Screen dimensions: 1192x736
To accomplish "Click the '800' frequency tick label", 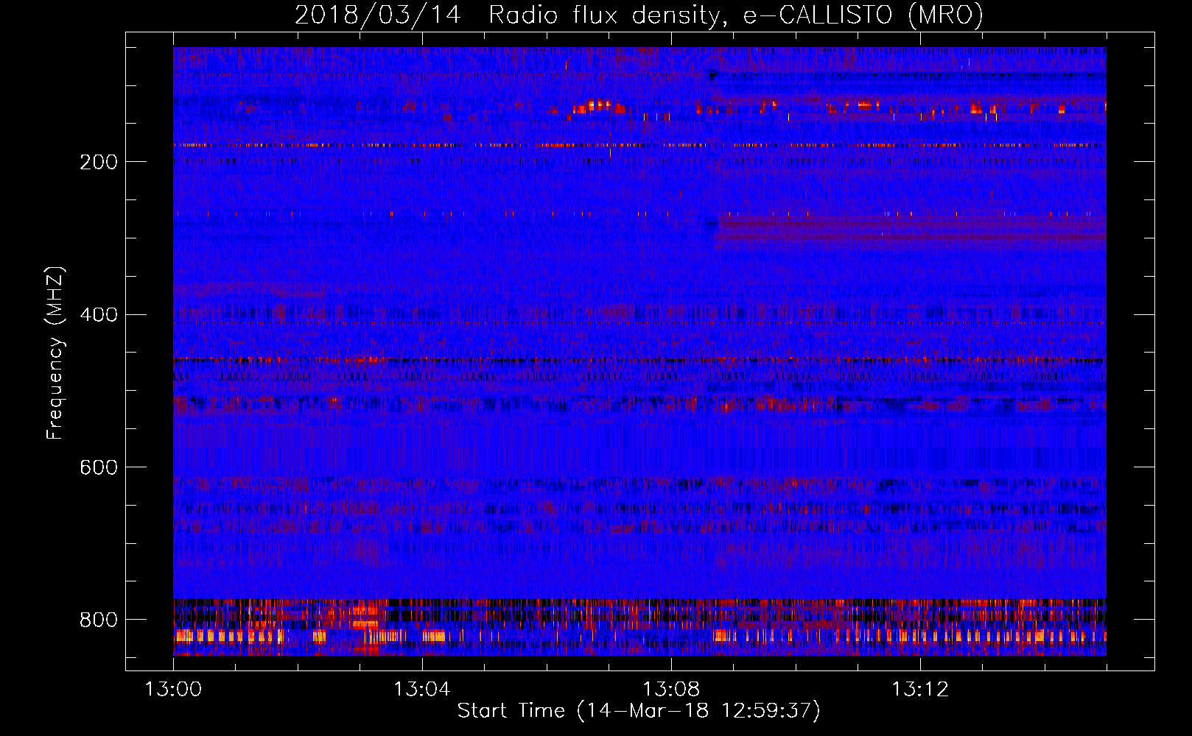I will click(x=99, y=620).
